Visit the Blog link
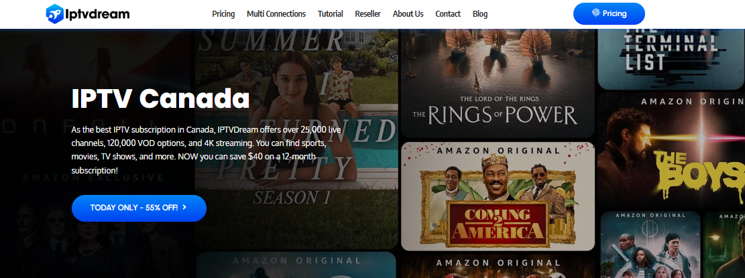This screenshot has height=278, width=745. point(480,14)
